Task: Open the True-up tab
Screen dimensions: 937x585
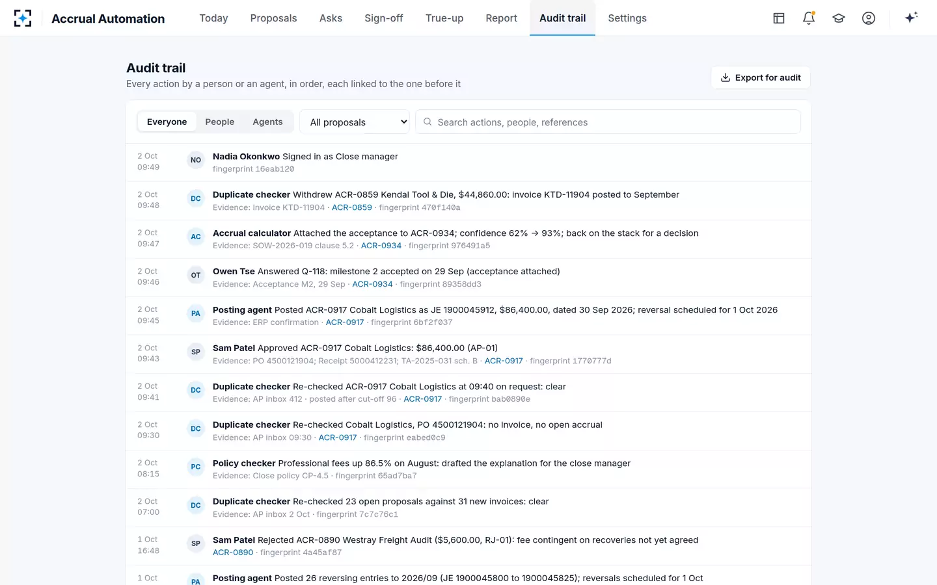Action: point(444,18)
